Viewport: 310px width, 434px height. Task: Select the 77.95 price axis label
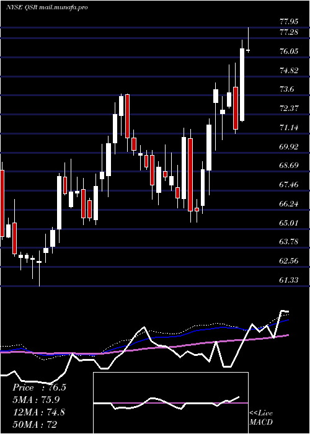290,22
